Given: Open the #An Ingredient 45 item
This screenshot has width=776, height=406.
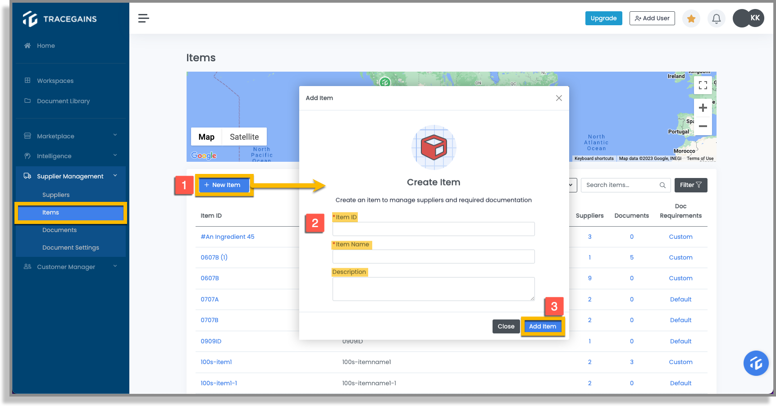Looking at the screenshot, I should [227, 237].
